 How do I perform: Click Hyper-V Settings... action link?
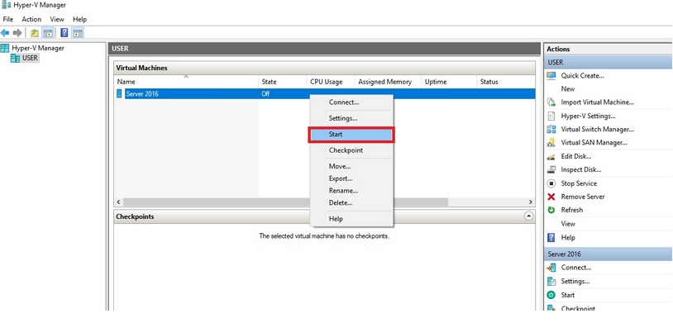coord(588,116)
